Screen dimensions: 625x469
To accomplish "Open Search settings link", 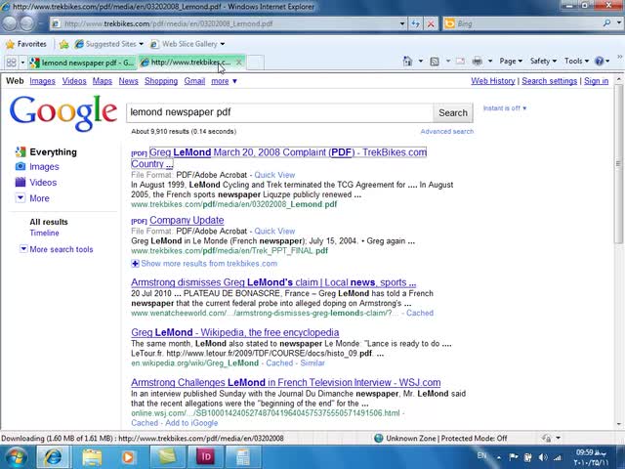I will pyautogui.click(x=549, y=81).
